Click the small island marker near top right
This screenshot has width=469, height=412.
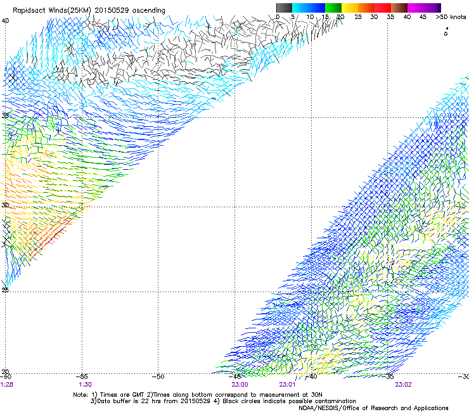[446, 32]
